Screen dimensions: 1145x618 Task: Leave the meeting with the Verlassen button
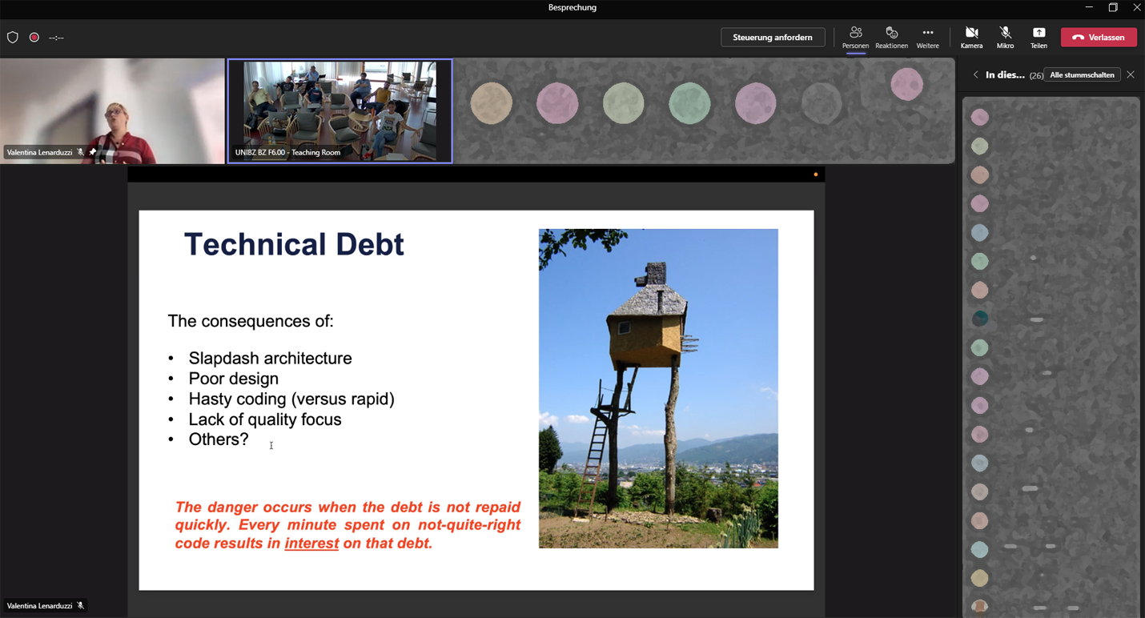1099,38
